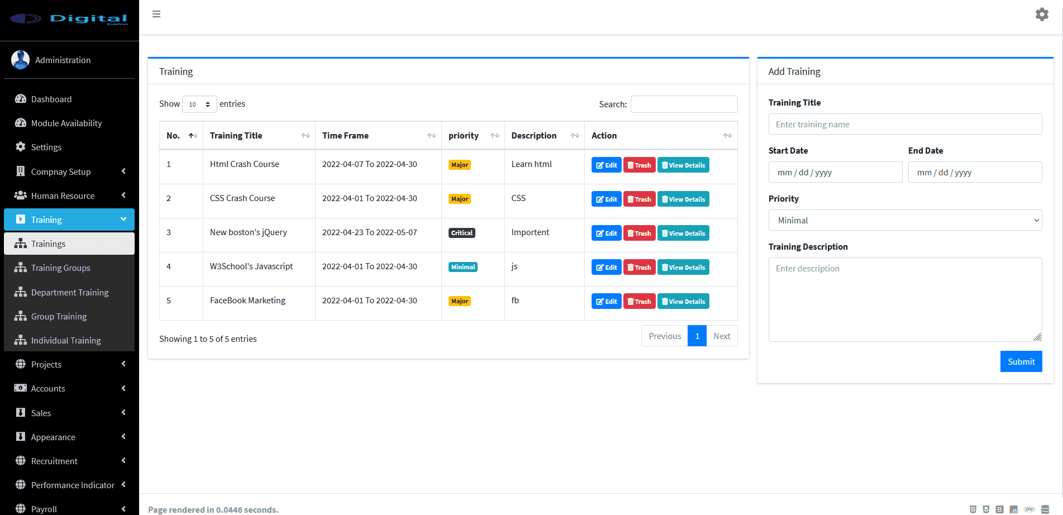The width and height of the screenshot is (1063, 515).
Task: Go to Dashboard in sidebar
Action: (x=51, y=99)
